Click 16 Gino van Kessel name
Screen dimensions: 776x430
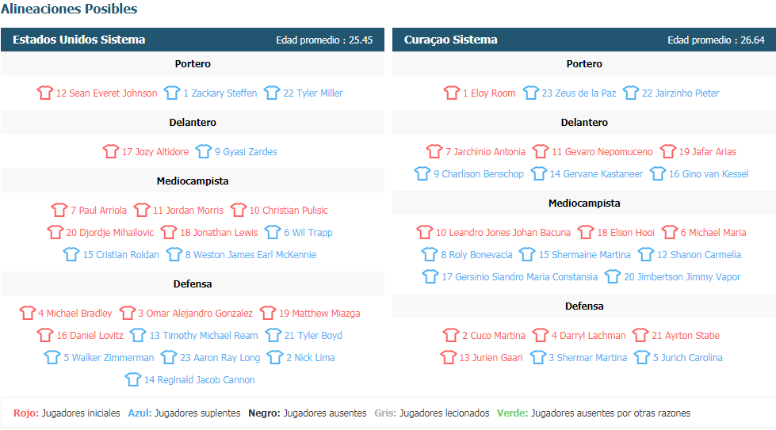(x=708, y=174)
